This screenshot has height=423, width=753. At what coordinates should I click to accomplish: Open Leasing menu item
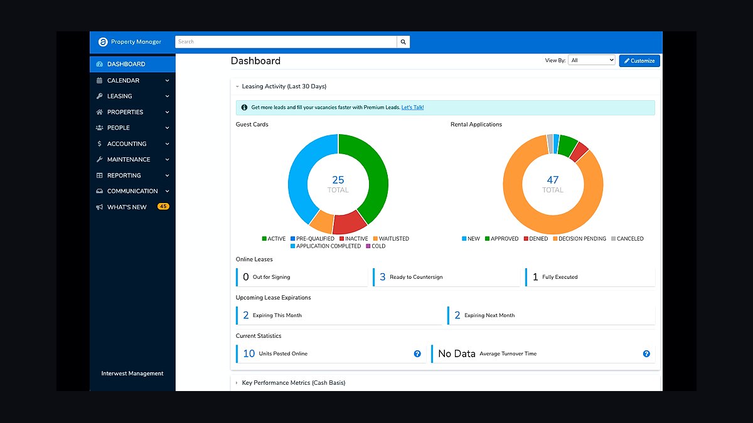pyautogui.click(x=133, y=96)
